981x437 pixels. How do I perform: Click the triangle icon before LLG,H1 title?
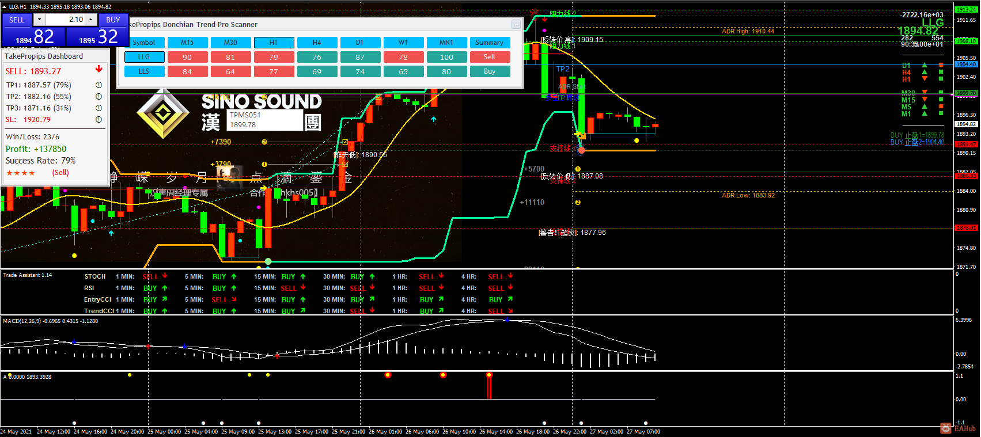pos(5,6)
